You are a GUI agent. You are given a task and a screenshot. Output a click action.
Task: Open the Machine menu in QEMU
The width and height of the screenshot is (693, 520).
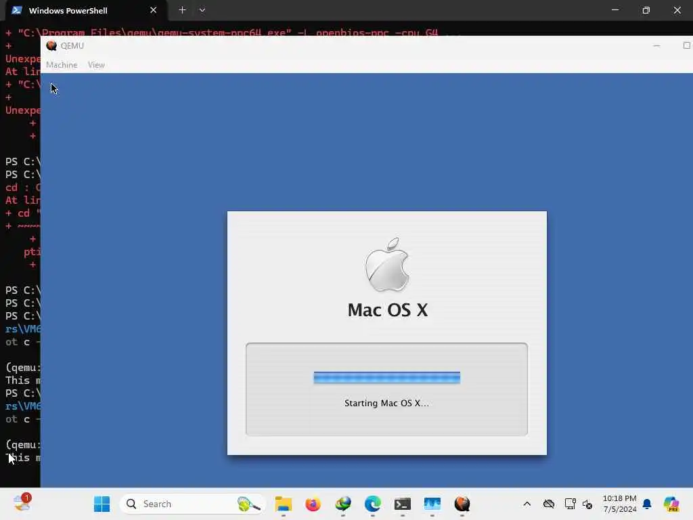click(x=62, y=65)
